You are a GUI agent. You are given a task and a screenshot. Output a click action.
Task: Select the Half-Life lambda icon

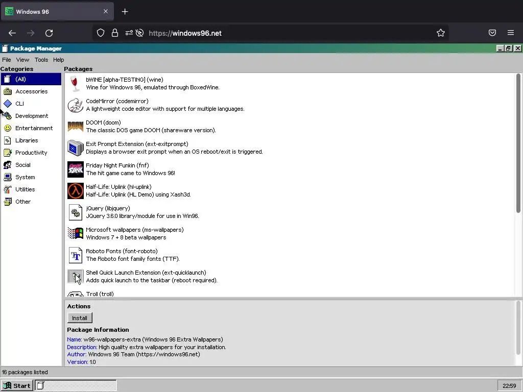click(76, 191)
